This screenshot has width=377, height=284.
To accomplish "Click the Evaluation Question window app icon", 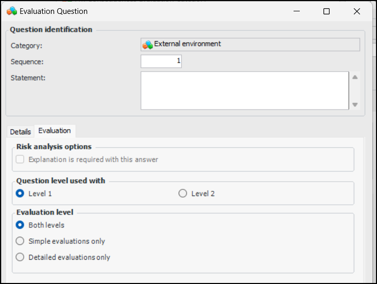I will (x=12, y=11).
